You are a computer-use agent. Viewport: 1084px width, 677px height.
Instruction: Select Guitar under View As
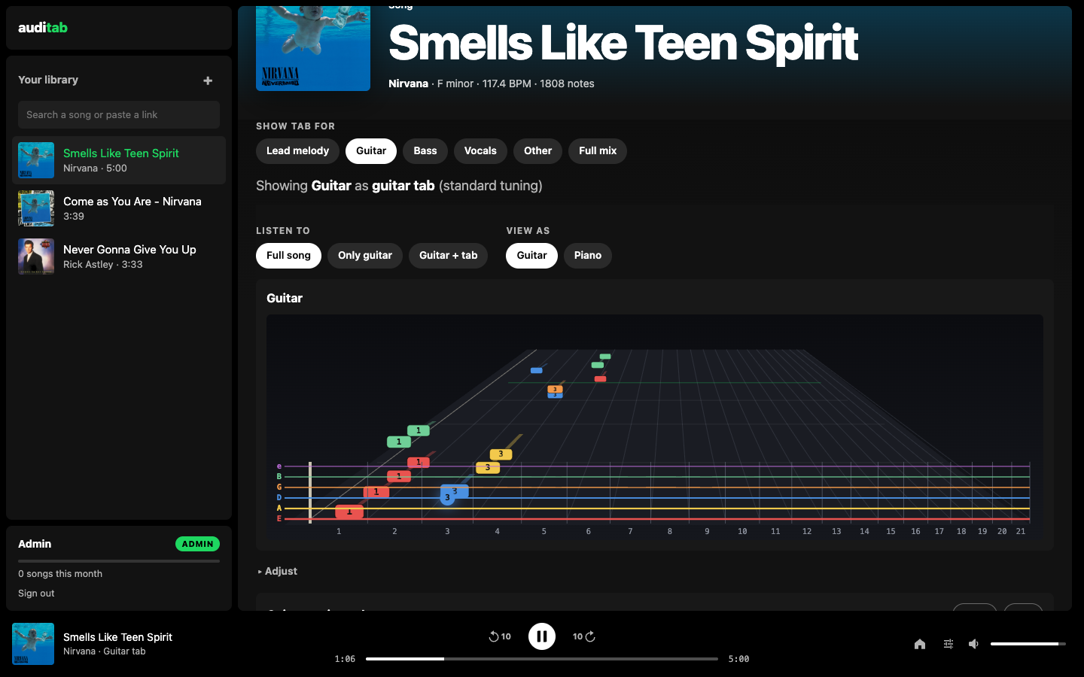point(531,256)
